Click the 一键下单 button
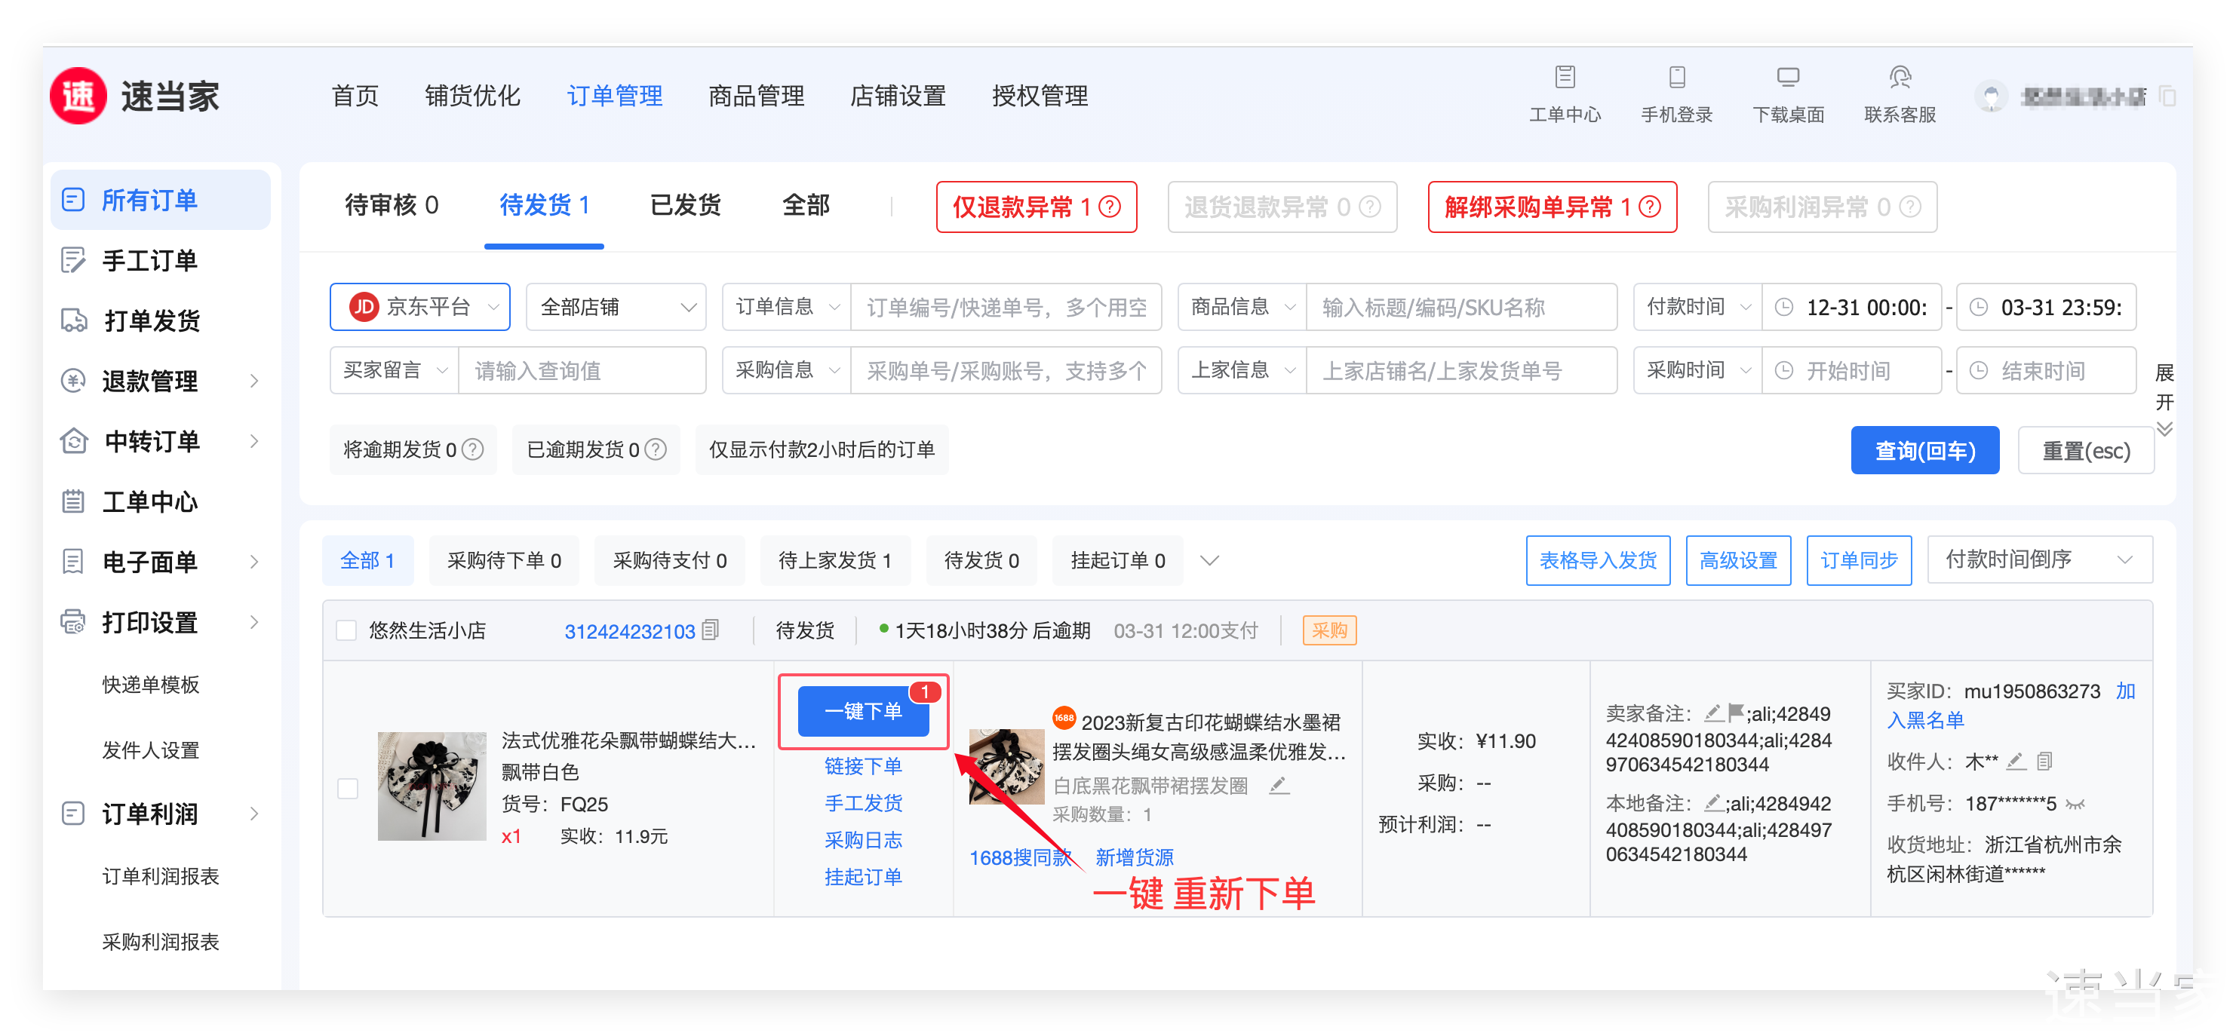The image size is (2236, 1033). pos(863,711)
